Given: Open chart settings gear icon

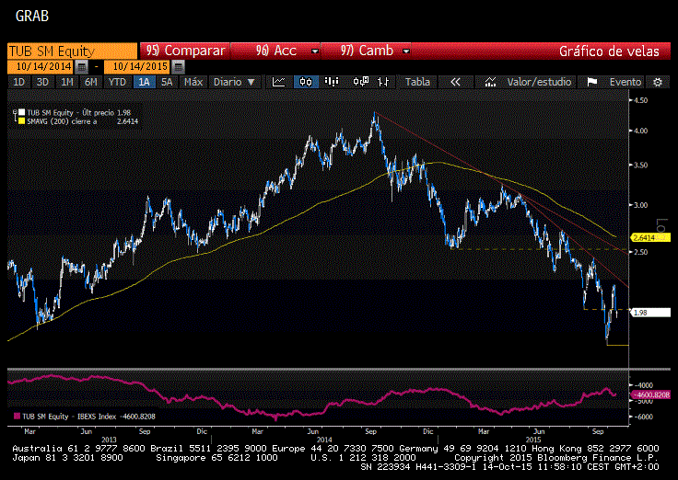Looking at the screenshot, I should pyautogui.click(x=658, y=82).
